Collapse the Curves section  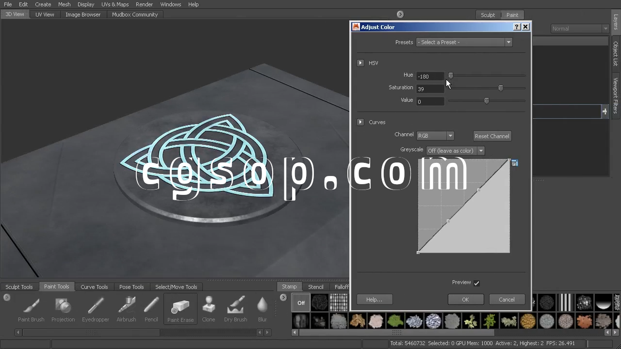[x=360, y=122]
